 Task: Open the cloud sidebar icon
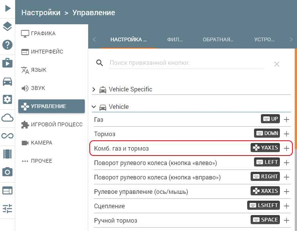point(7,118)
